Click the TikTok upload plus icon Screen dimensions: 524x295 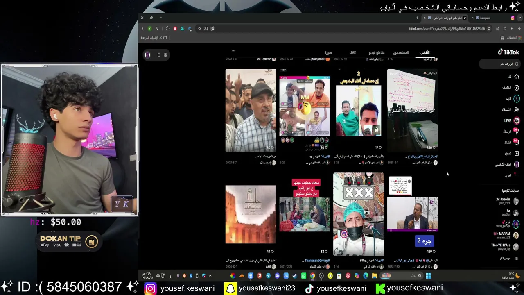click(517, 153)
